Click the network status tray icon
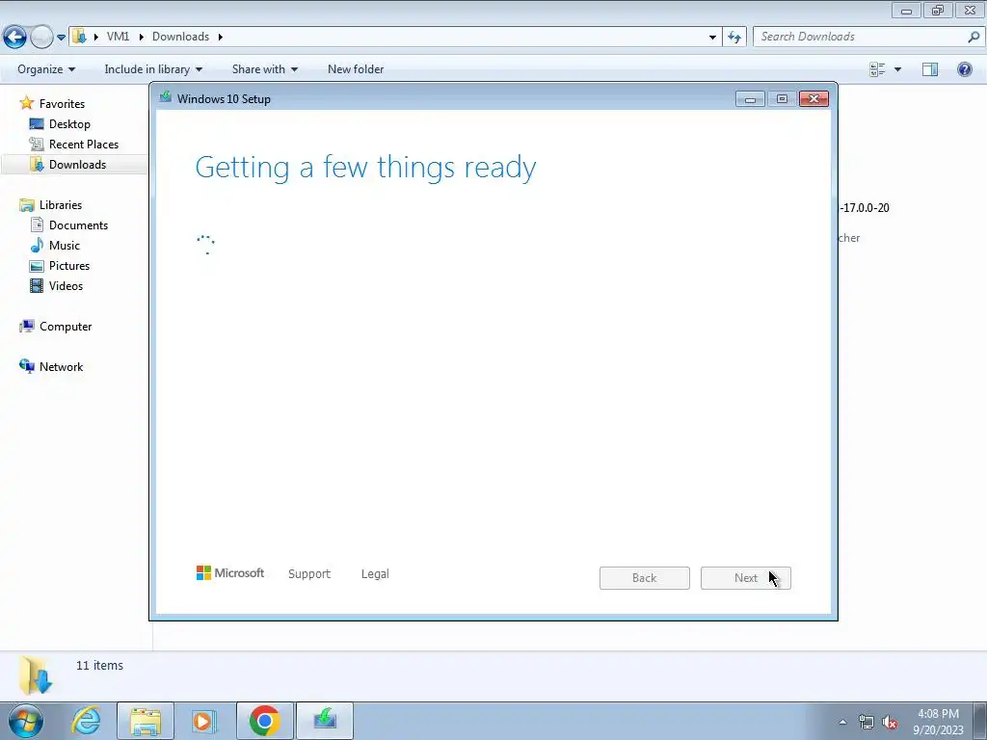 click(x=867, y=722)
